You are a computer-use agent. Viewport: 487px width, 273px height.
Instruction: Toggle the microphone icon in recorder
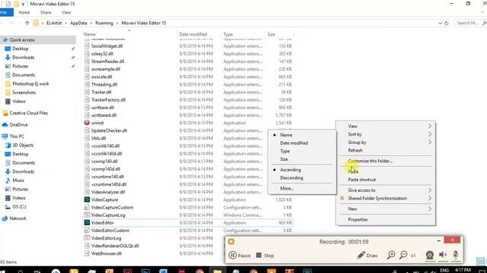[455, 255]
